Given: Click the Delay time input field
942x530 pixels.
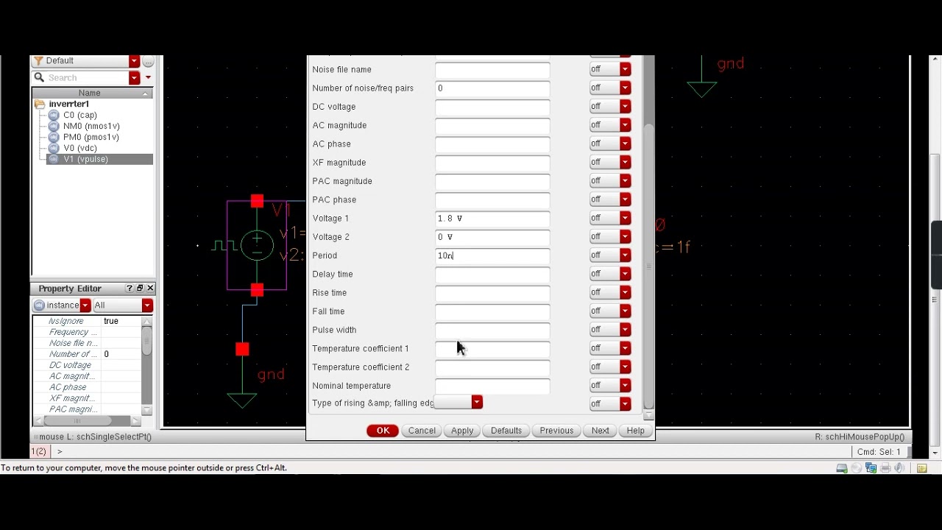Looking at the screenshot, I should point(492,274).
